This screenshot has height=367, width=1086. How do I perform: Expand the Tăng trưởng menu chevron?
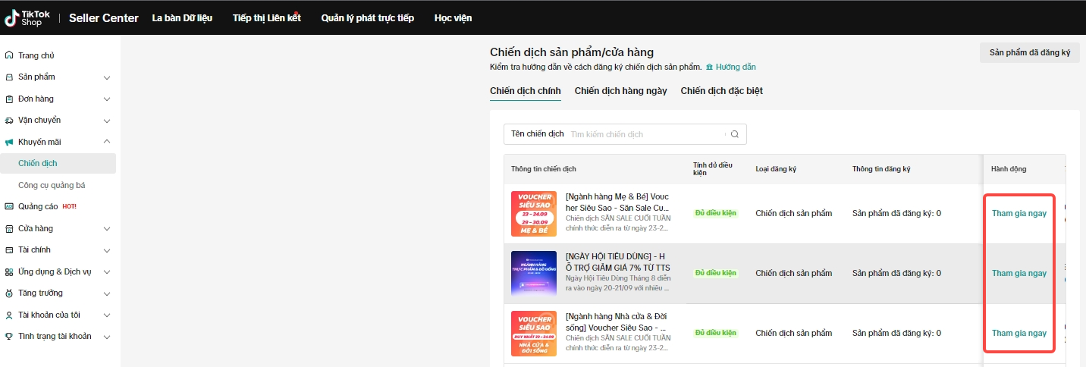coord(107,293)
